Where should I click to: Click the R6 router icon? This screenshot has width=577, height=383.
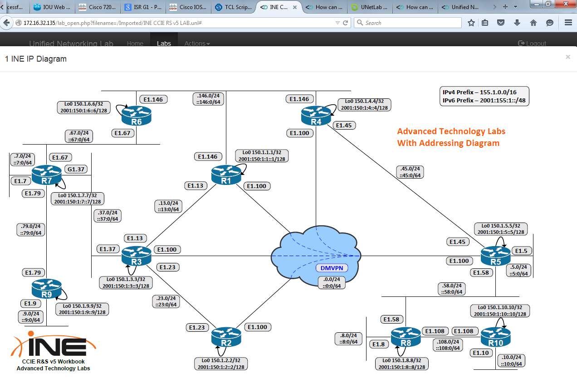137,116
